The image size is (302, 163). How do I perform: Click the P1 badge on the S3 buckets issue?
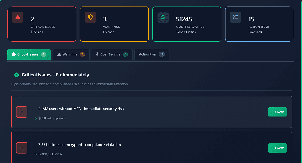pyautogui.click(x=22, y=148)
